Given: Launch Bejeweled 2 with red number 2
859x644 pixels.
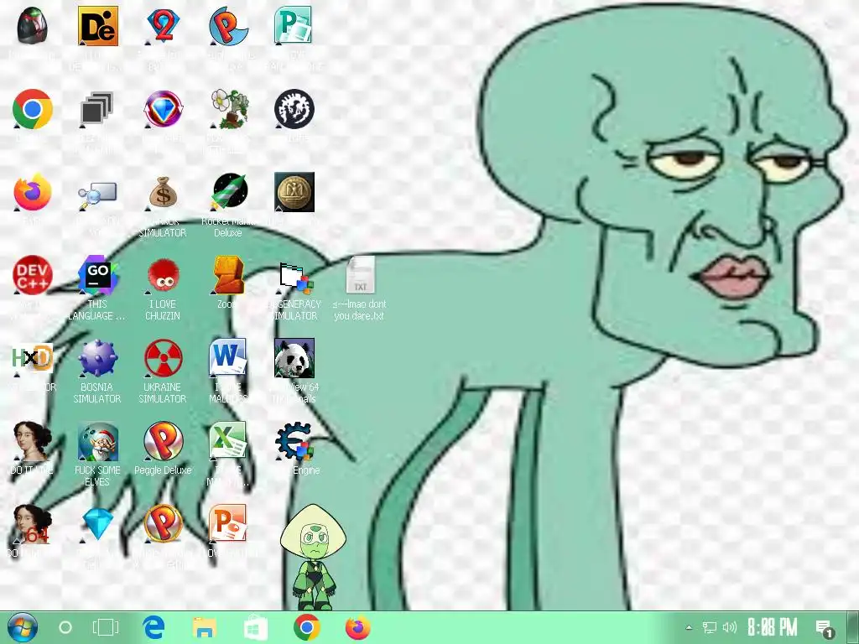Looking at the screenshot, I should click(x=163, y=26).
